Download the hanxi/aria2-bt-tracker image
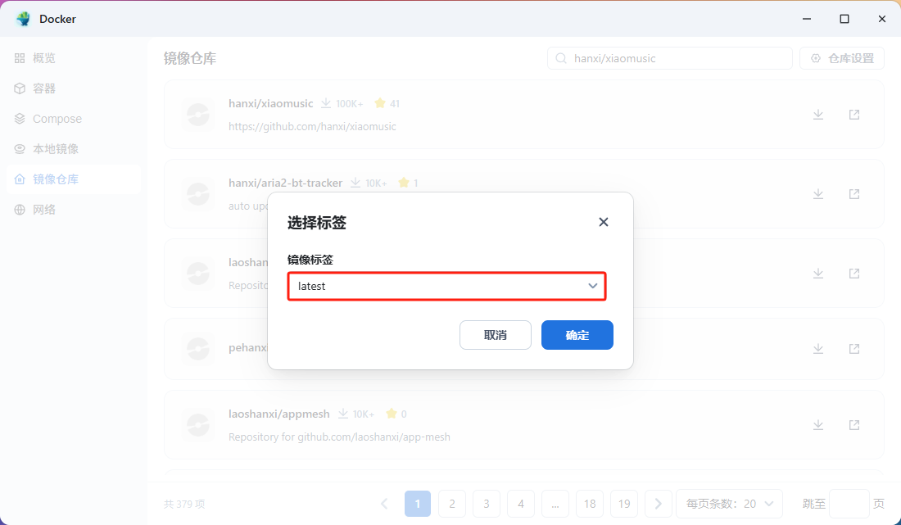The image size is (901, 525). [818, 194]
